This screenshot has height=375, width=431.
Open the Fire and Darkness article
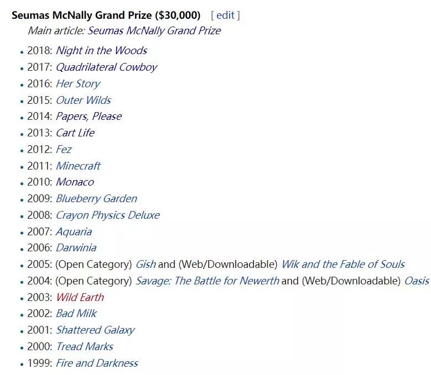[x=97, y=363]
